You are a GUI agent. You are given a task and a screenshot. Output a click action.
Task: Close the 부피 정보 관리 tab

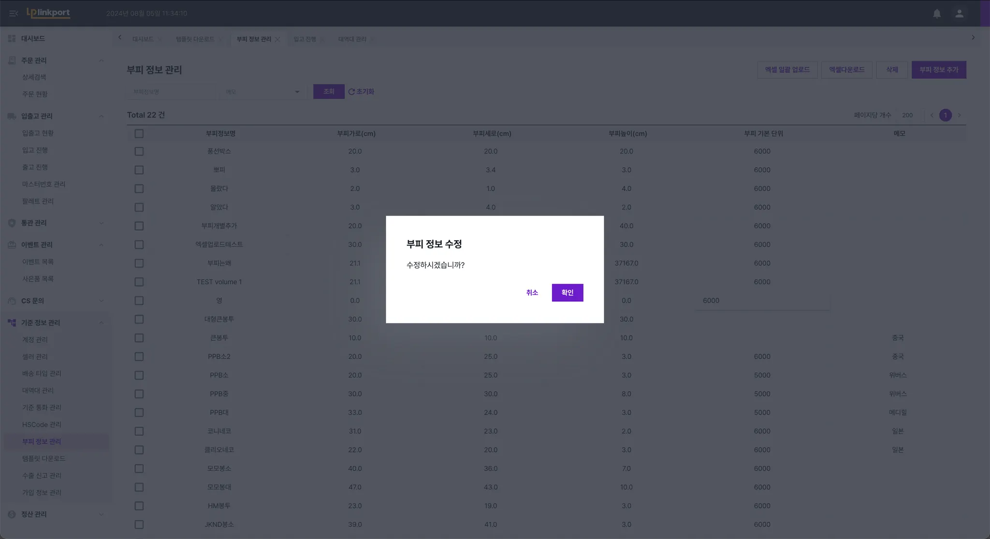(277, 39)
